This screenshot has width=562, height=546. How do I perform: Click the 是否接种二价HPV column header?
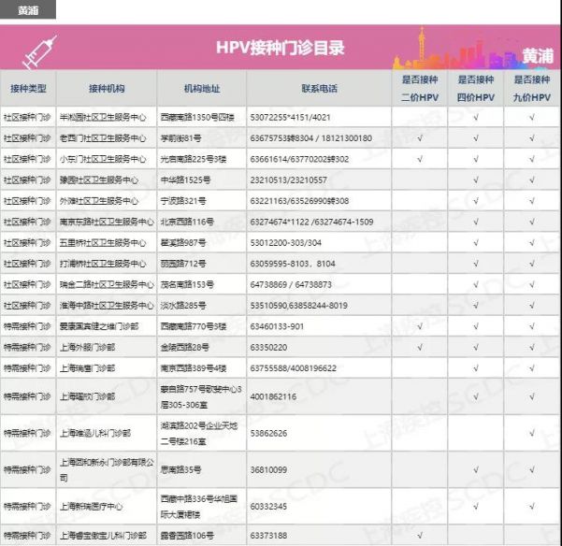click(420, 88)
